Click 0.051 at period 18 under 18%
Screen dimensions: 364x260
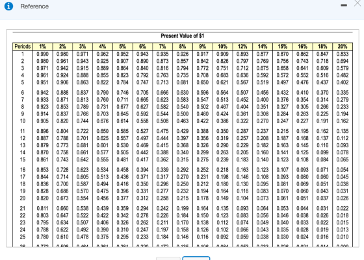322,184
